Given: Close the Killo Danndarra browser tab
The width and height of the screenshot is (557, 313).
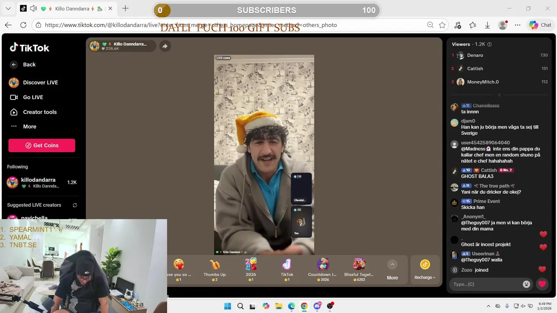Looking at the screenshot, I should [110, 9].
